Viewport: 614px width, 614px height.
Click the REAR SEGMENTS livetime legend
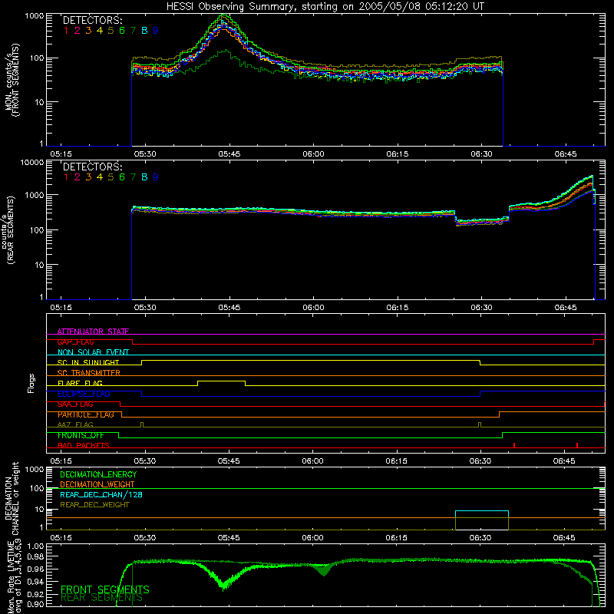point(101,598)
